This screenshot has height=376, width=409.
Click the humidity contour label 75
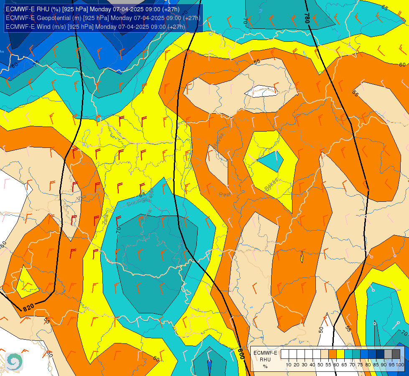point(36,63)
